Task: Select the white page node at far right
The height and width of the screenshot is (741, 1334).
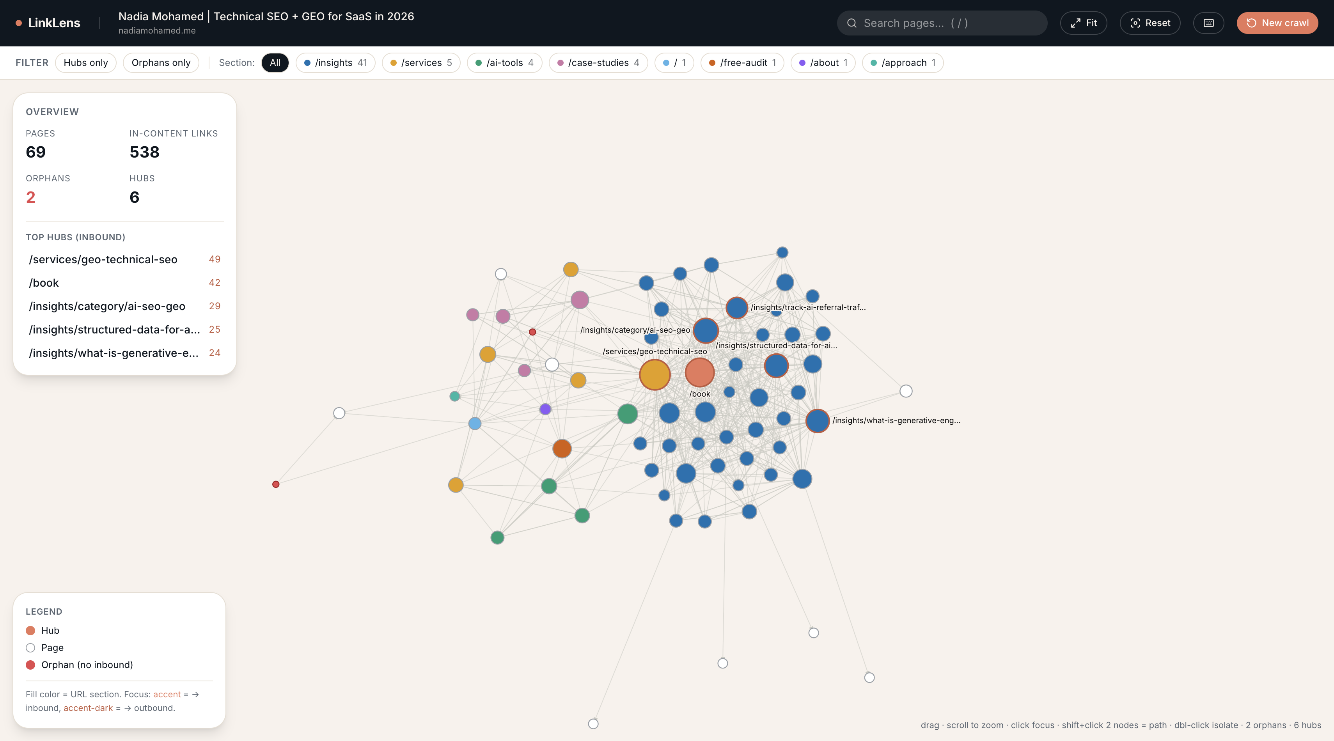Action: [905, 391]
